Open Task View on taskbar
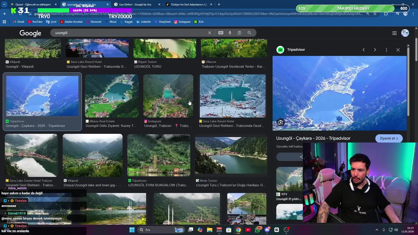Screen dimensions: 418x235 (191, 230)
